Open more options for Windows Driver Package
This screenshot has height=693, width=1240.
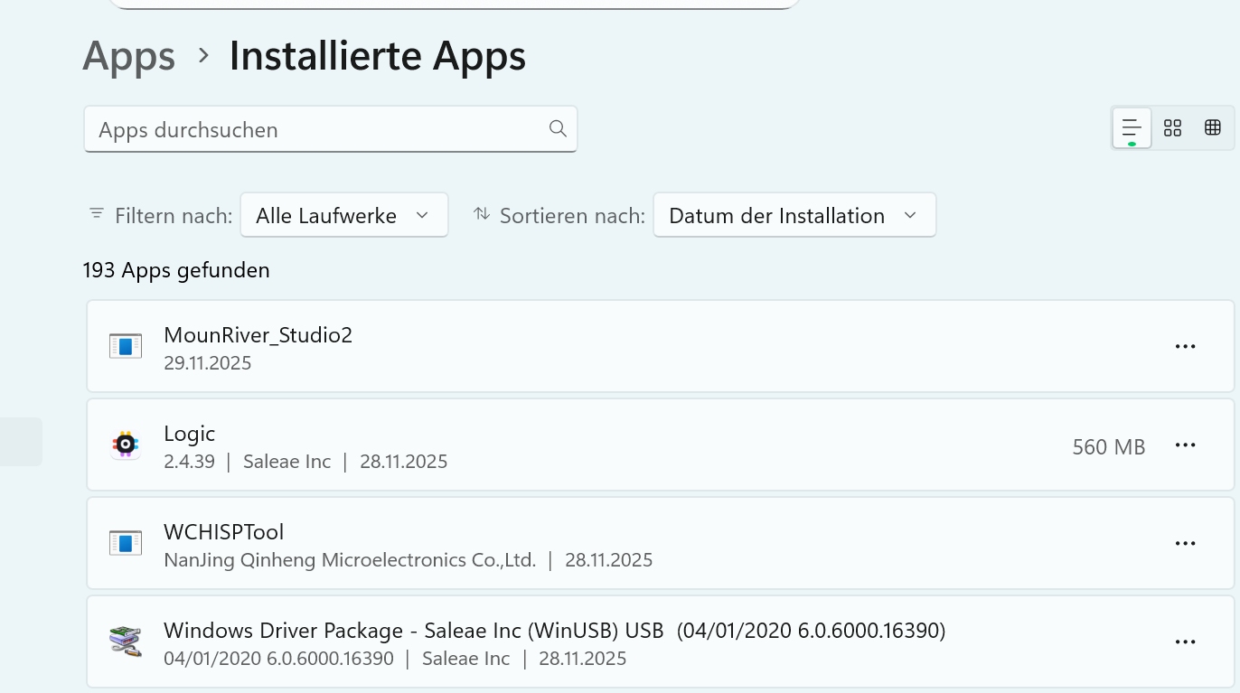coord(1185,642)
